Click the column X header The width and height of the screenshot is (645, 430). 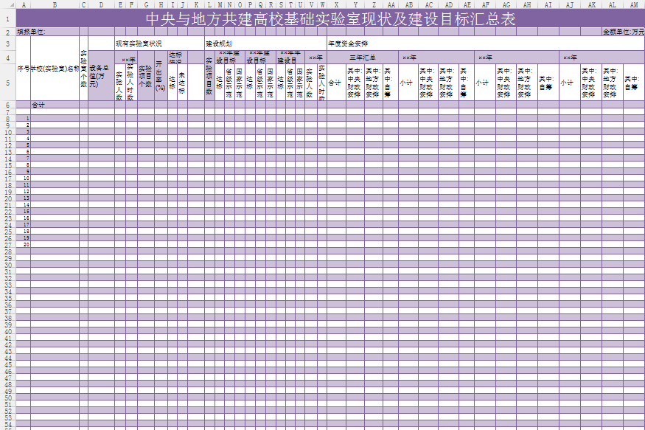(x=335, y=4)
